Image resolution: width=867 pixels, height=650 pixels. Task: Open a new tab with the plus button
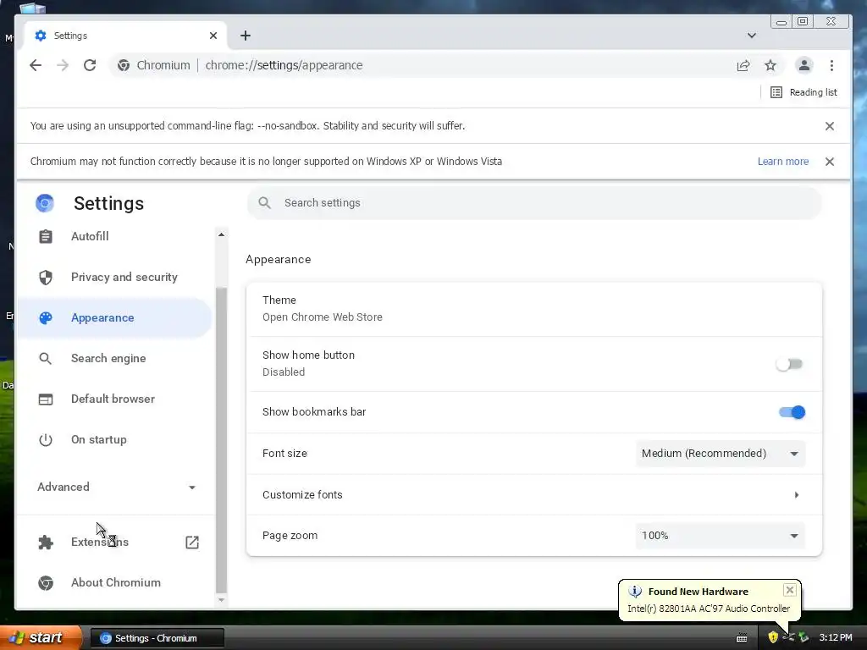coord(246,36)
